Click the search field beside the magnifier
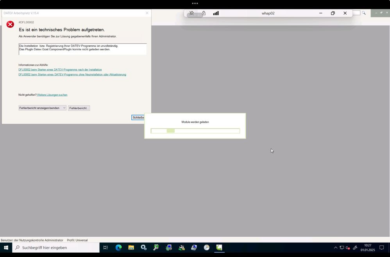The width and height of the screenshot is (390, 257). point(356,13)
